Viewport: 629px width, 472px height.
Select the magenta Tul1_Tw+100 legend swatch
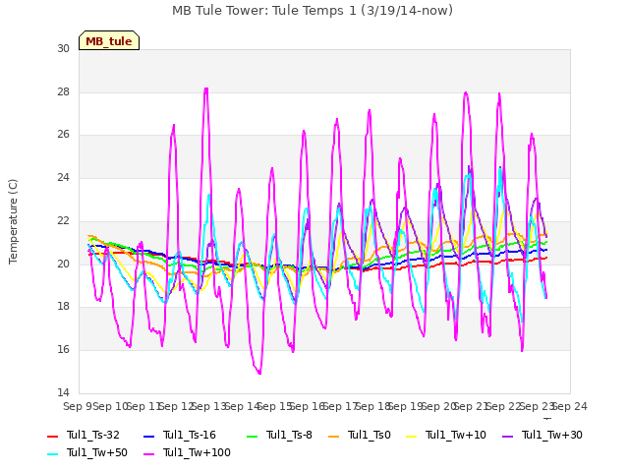148,453
